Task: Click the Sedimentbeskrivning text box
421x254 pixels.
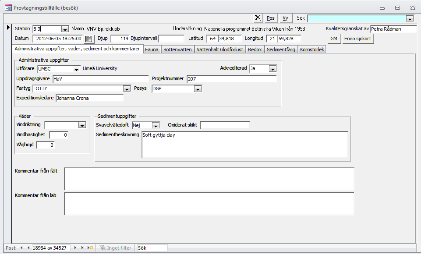Action: coord(245,145)
